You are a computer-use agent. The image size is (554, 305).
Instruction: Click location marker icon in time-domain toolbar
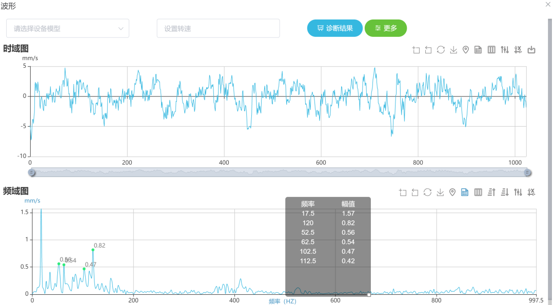click(466, 50)
